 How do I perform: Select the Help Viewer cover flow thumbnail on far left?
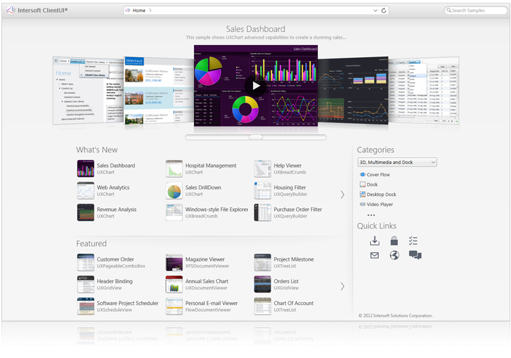pyautogui.click(x=88, y=91)
